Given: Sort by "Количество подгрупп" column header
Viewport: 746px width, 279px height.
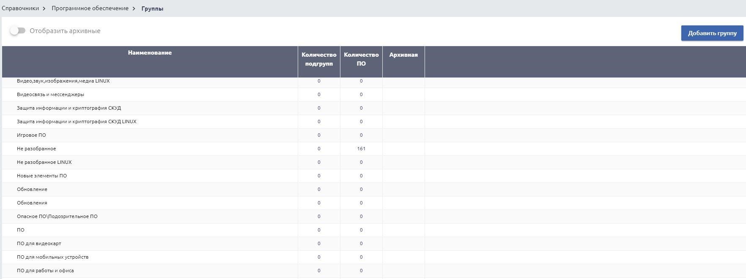Looking at the screenshot, I should pos(319,59).
